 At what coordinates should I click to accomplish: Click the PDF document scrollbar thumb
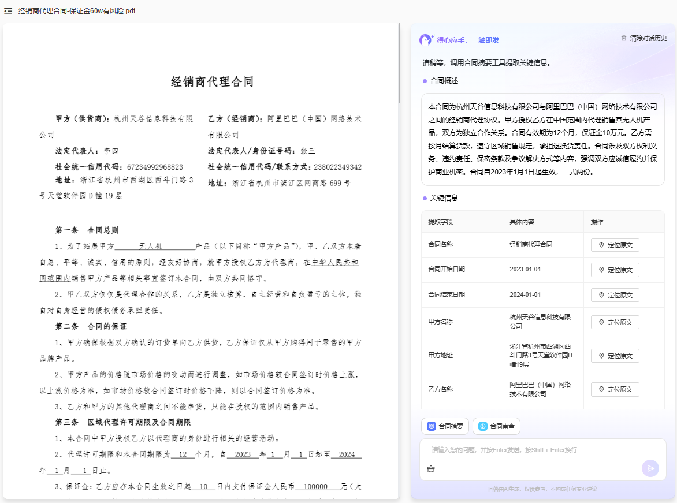(399, 64)
